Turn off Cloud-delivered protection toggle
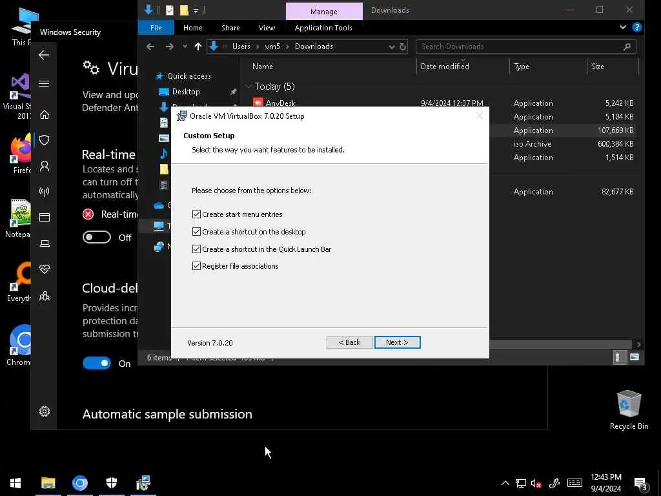Image resolution: width=661 pixels, height=496 pixels. coord(97,363)
